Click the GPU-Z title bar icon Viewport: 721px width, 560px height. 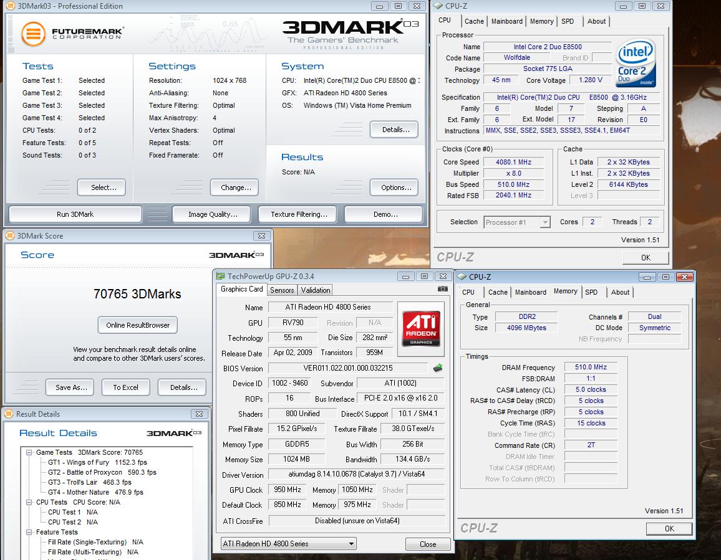(x=221, y=276)
